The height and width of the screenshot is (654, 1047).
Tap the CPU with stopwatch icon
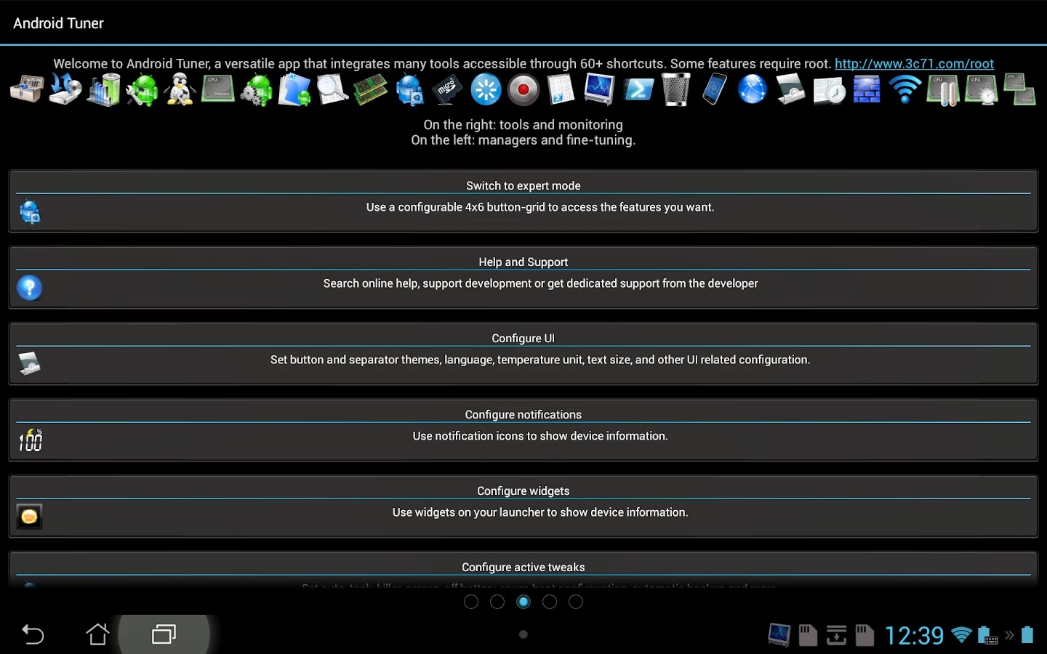[982, 90]
